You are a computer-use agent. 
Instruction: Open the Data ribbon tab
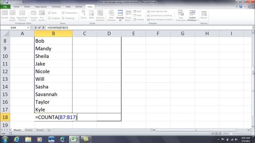[68, 7]
